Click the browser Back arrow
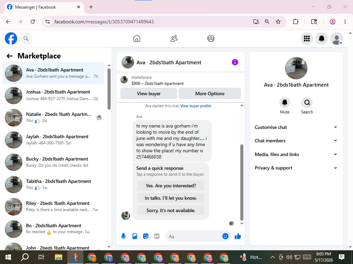 (8, 22)
